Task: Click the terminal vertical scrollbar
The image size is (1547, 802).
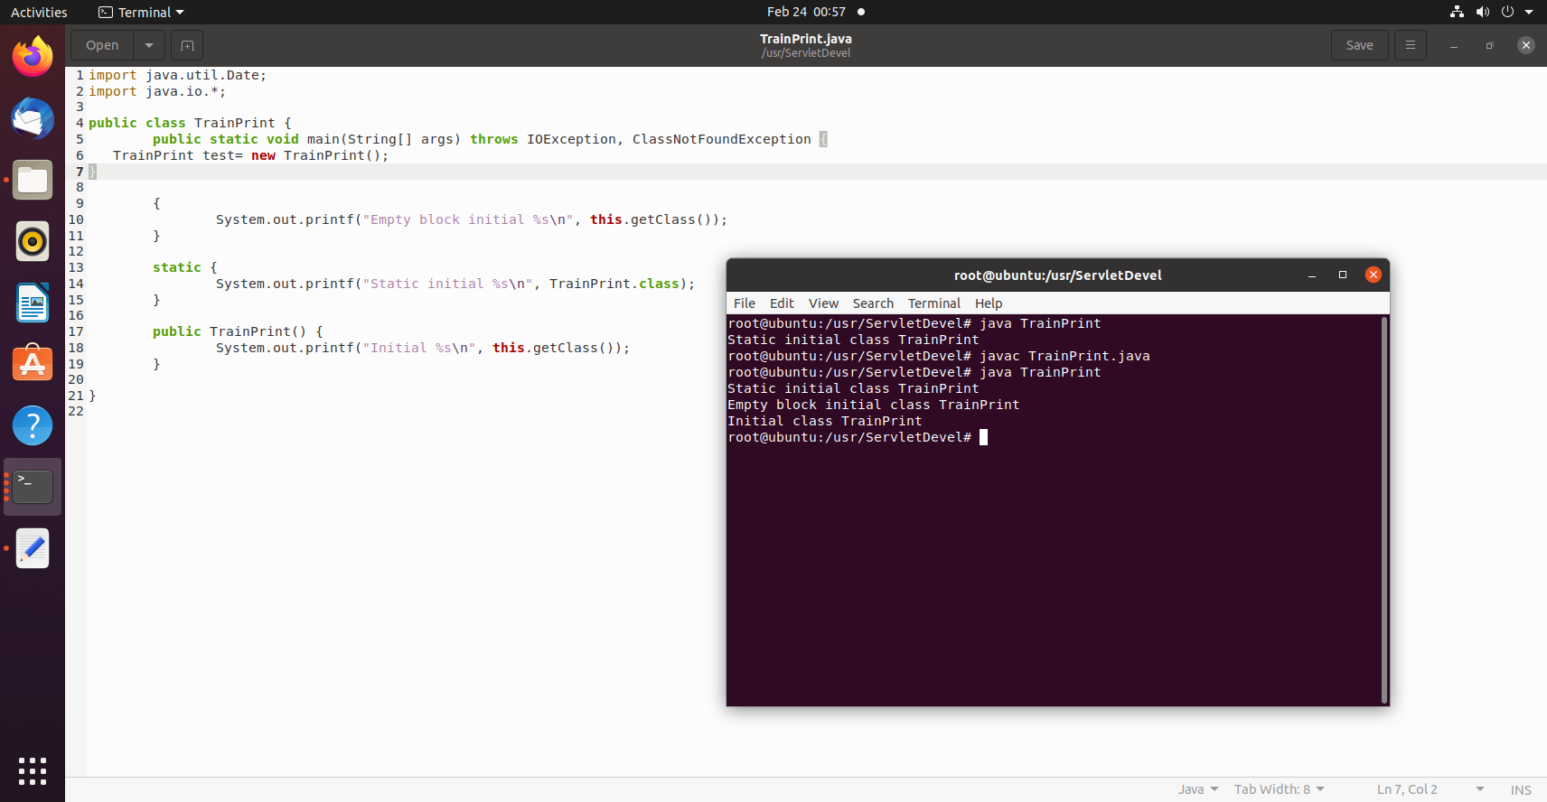Action: point(1383,509)
